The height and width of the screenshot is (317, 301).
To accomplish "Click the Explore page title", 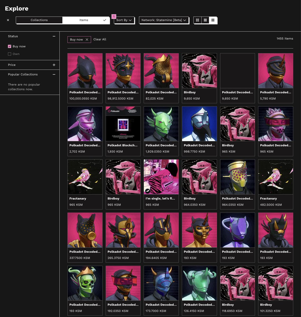I will click(17, 8).
